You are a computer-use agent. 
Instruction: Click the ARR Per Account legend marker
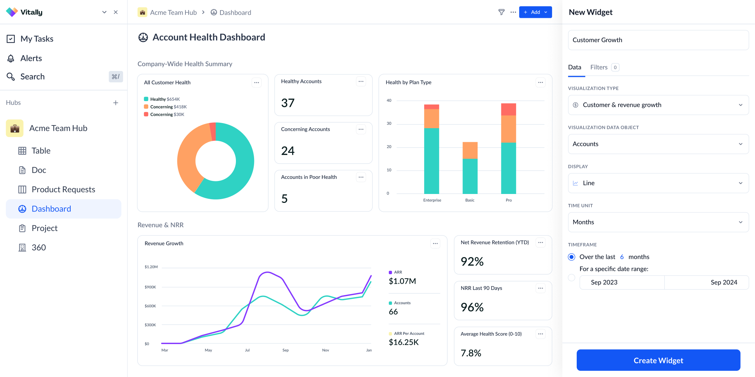[x=390, y=333]
